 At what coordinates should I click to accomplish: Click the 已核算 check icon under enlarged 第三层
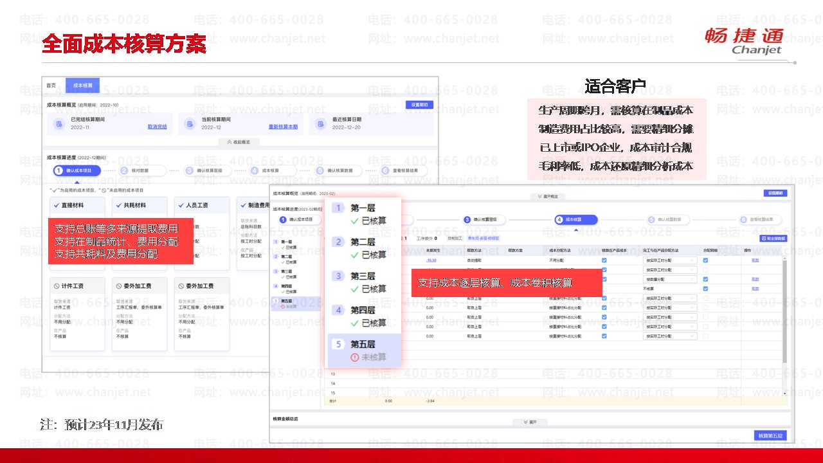(355, 289)
